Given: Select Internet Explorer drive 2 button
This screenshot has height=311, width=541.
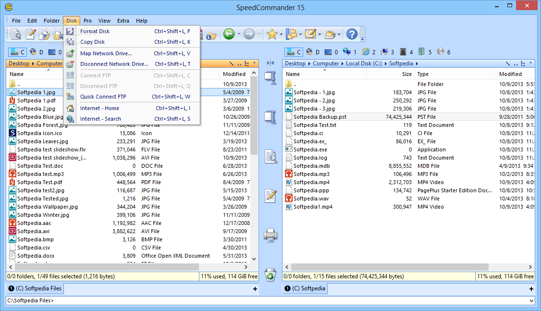Looking at the screenshot, I should pos(369,52).
